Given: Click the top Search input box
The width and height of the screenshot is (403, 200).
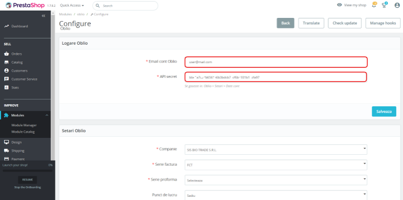Looking at the screenshot, I should 125,6.
